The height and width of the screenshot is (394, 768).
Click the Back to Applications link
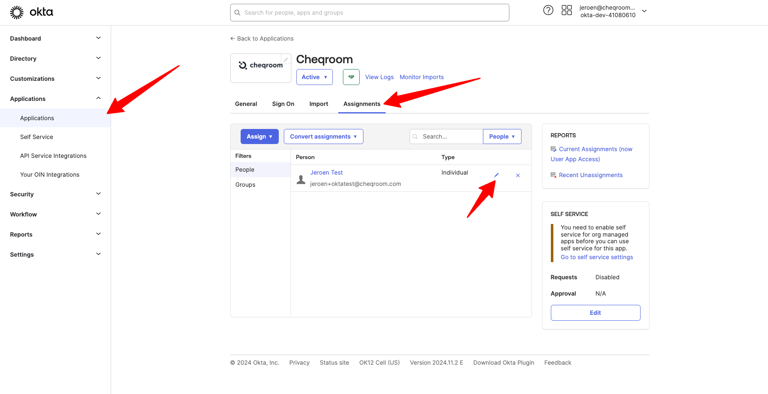pyautogui.click(x=262, y=39)
